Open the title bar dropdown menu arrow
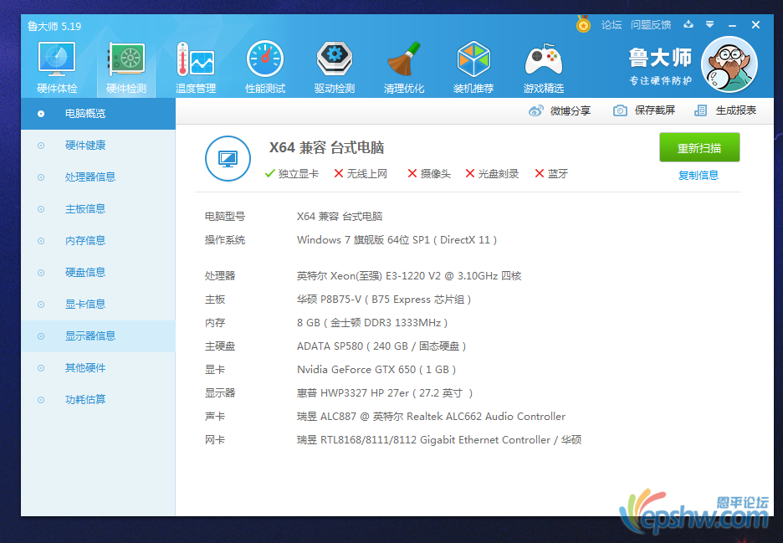 pyautogui.click(x=709, y=24)
